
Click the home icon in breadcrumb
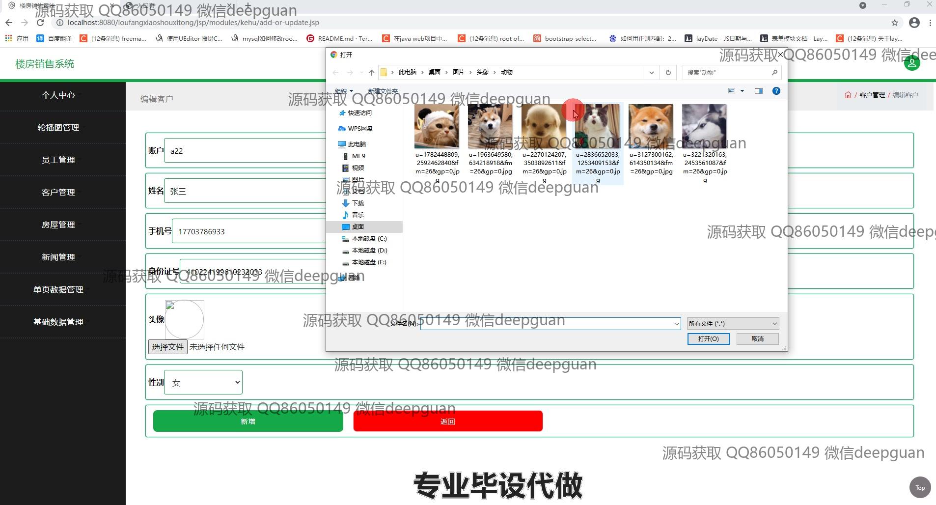tap(848, 95)
